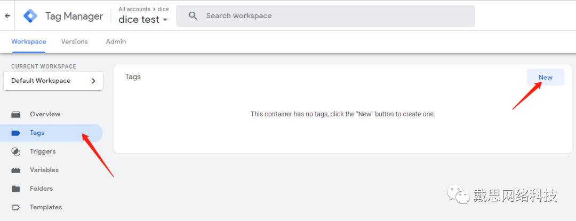The image size is (576, 221).
Task: Click the Triggers sidebar icon
Action: click(16, 151)
